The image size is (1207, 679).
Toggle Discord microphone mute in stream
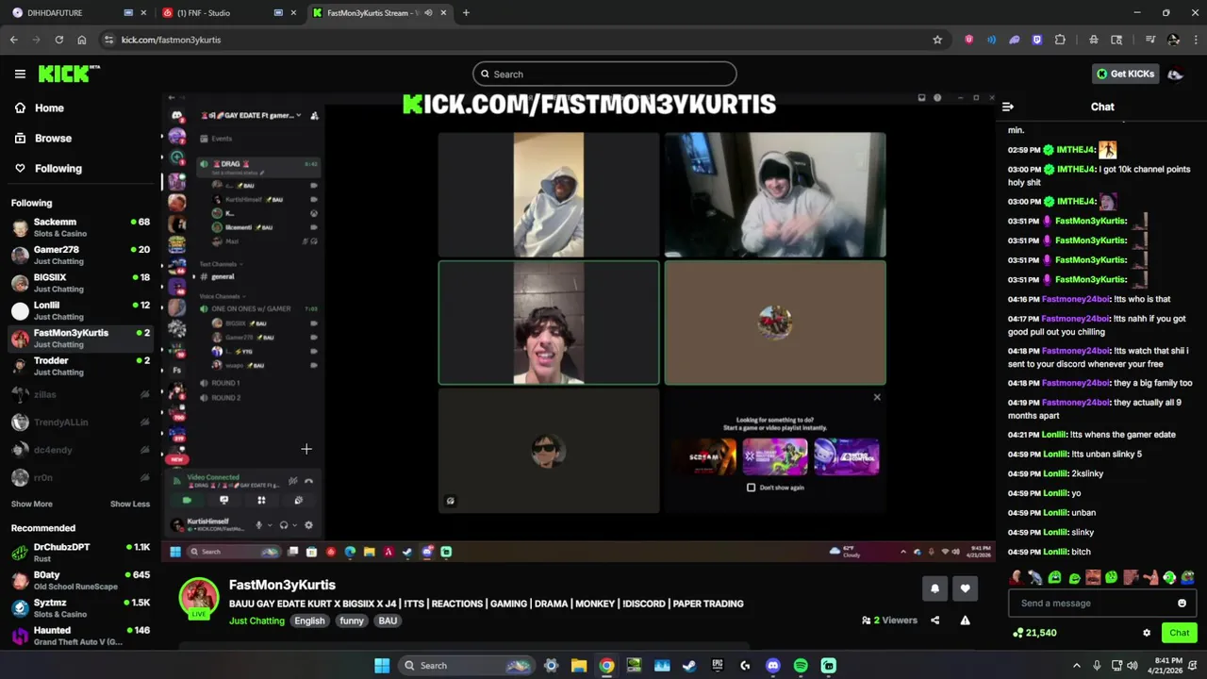pos(259,525)
